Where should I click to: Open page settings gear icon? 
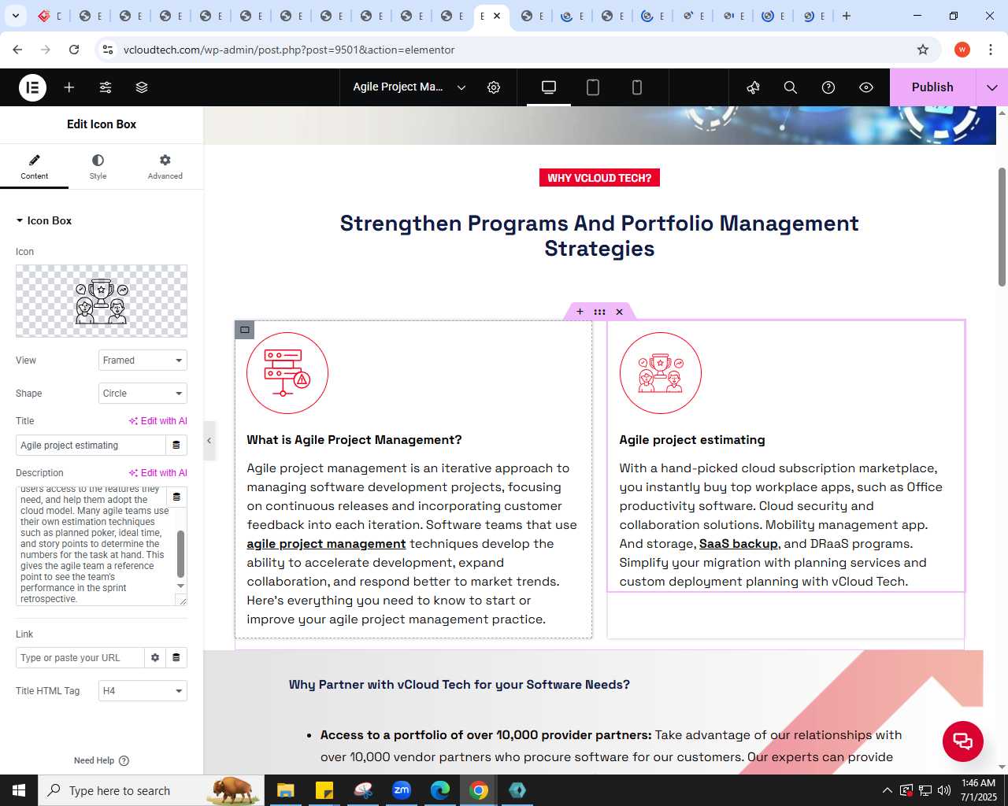click(494, 87)
